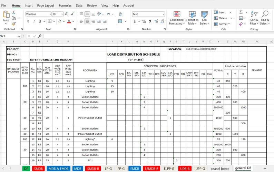Increase font size with the larger A icon
This screenshot has width=274, height=172.
67,14
